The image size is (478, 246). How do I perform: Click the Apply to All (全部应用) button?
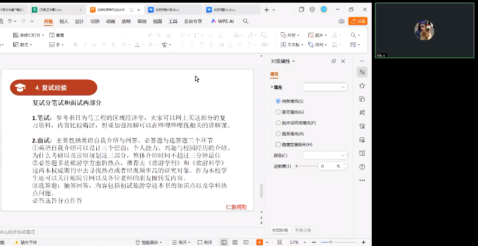point(280,230)
